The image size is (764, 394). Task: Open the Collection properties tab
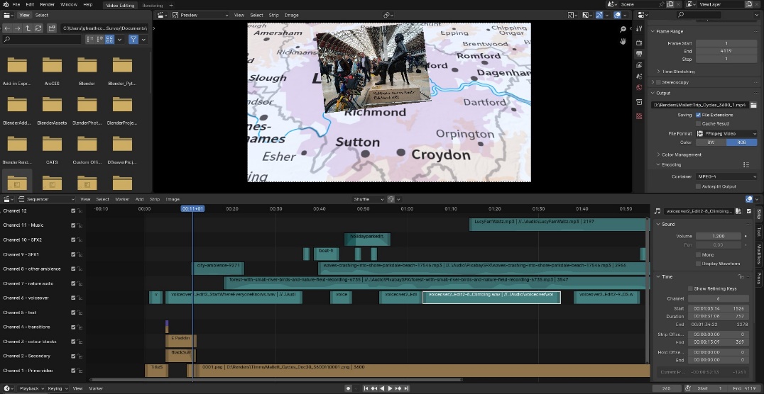point(639,102)
